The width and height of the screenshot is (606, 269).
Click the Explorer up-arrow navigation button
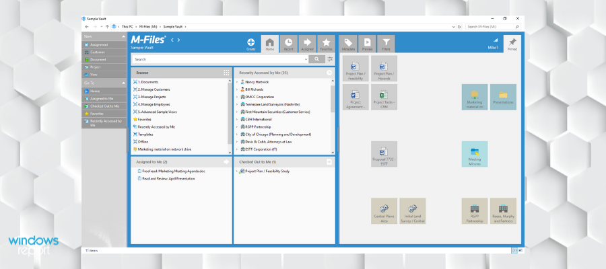[x=107, y=27]
